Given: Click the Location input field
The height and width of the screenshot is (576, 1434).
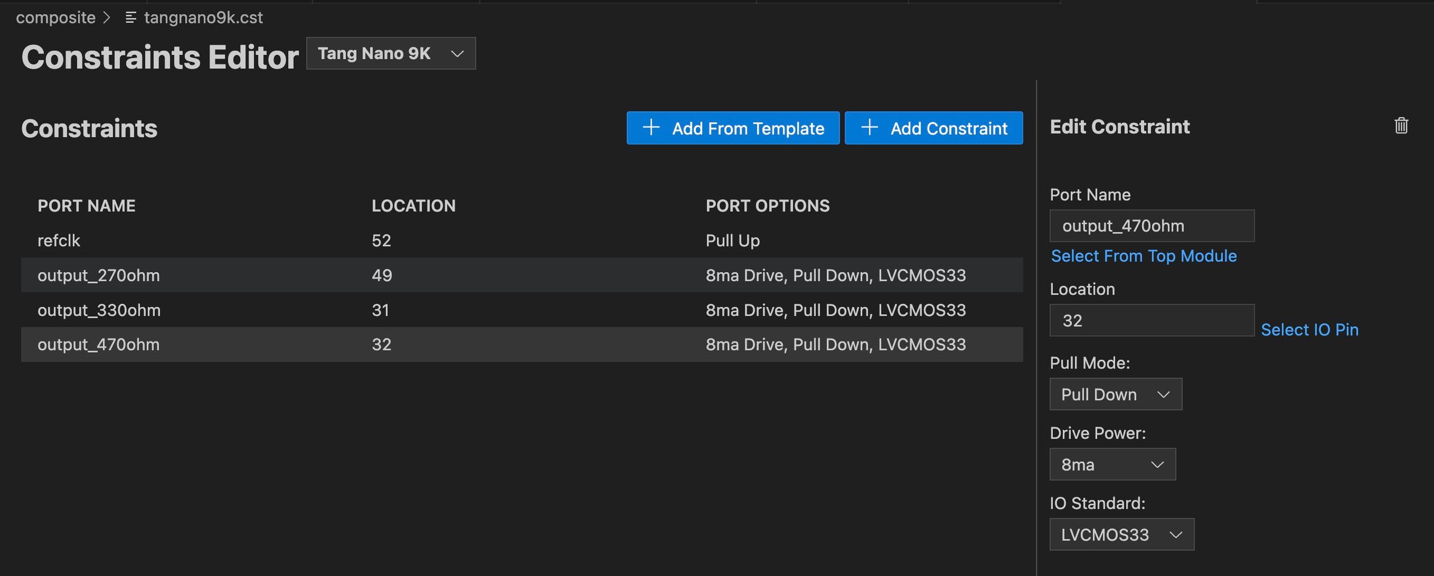Looking at the screenshot, I should [1151, 321].
